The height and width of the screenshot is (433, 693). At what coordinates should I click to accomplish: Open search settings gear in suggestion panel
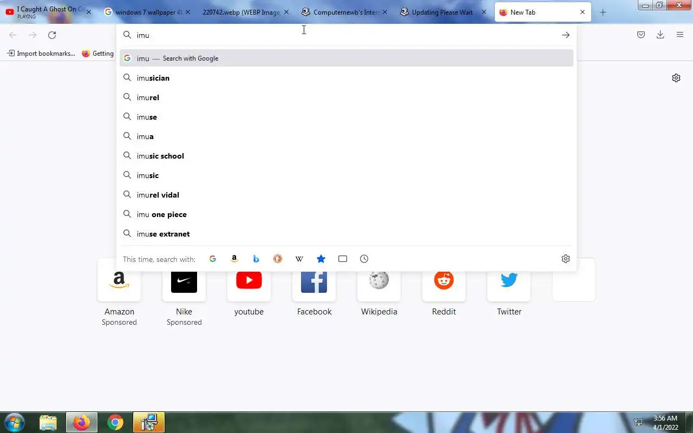[x=566, y=259]
